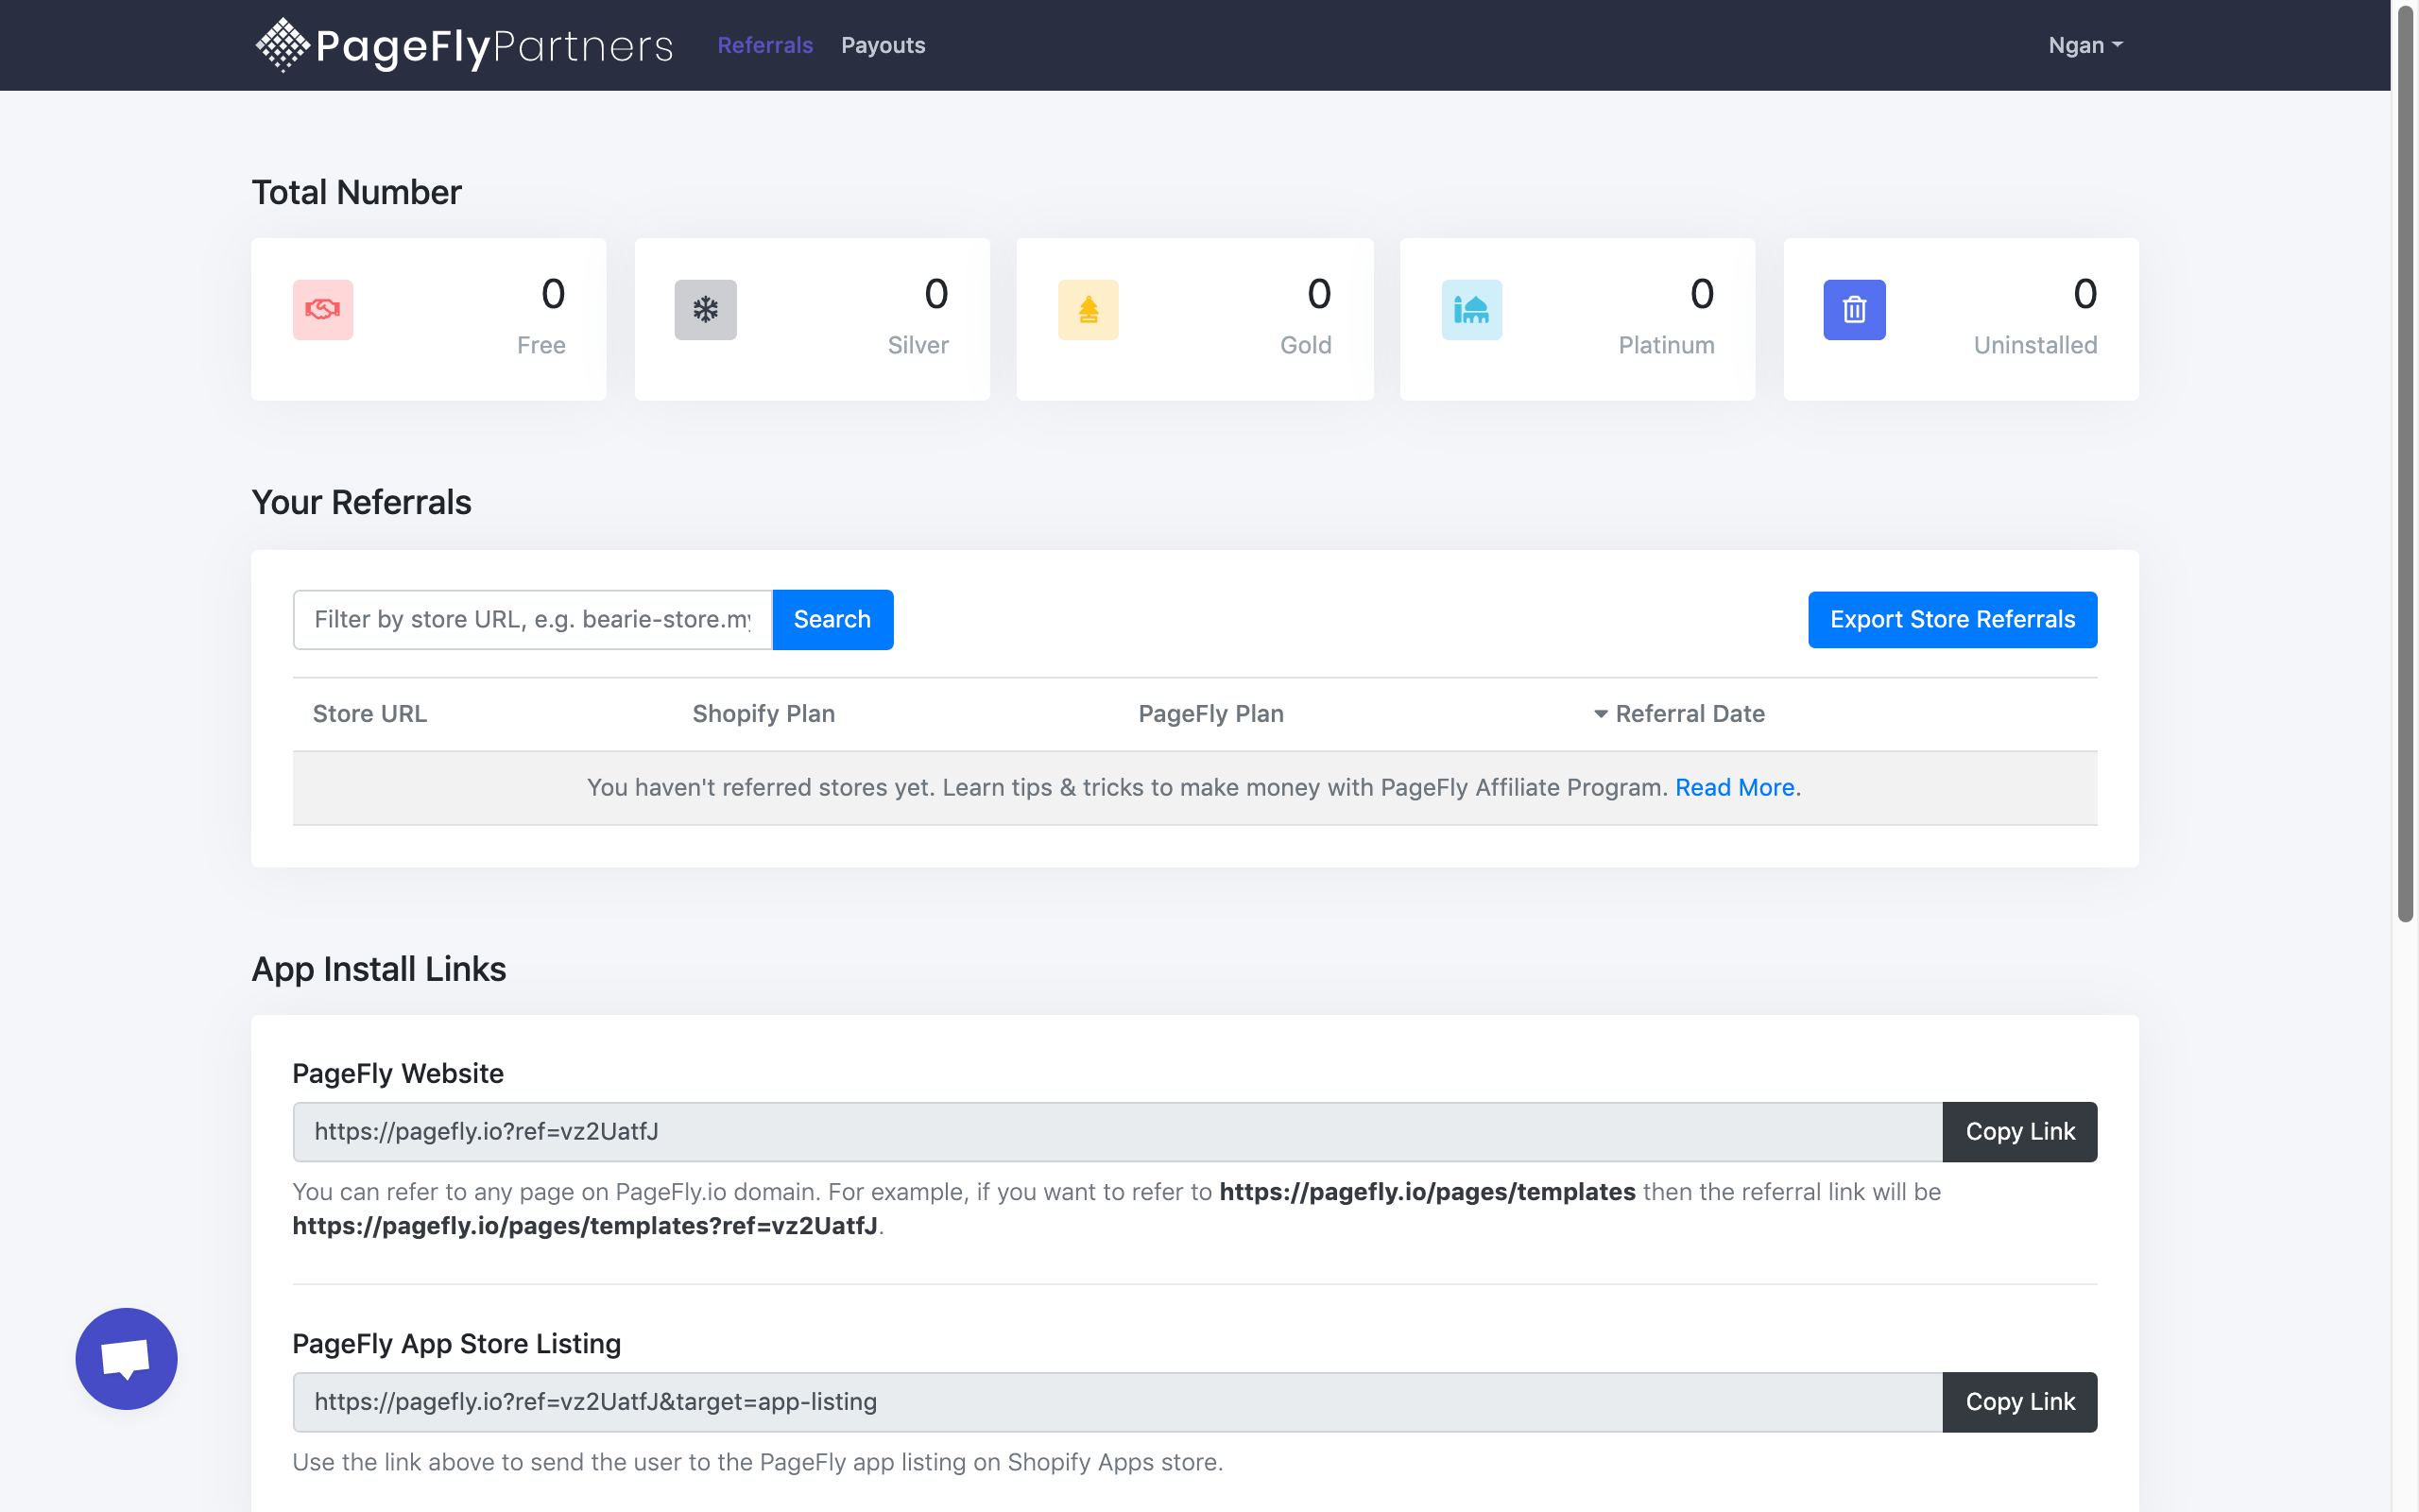This screenshot has height=1512, width=2419.
Task: Click the trash Uninstalled icon
Action: click(1854, 310)
